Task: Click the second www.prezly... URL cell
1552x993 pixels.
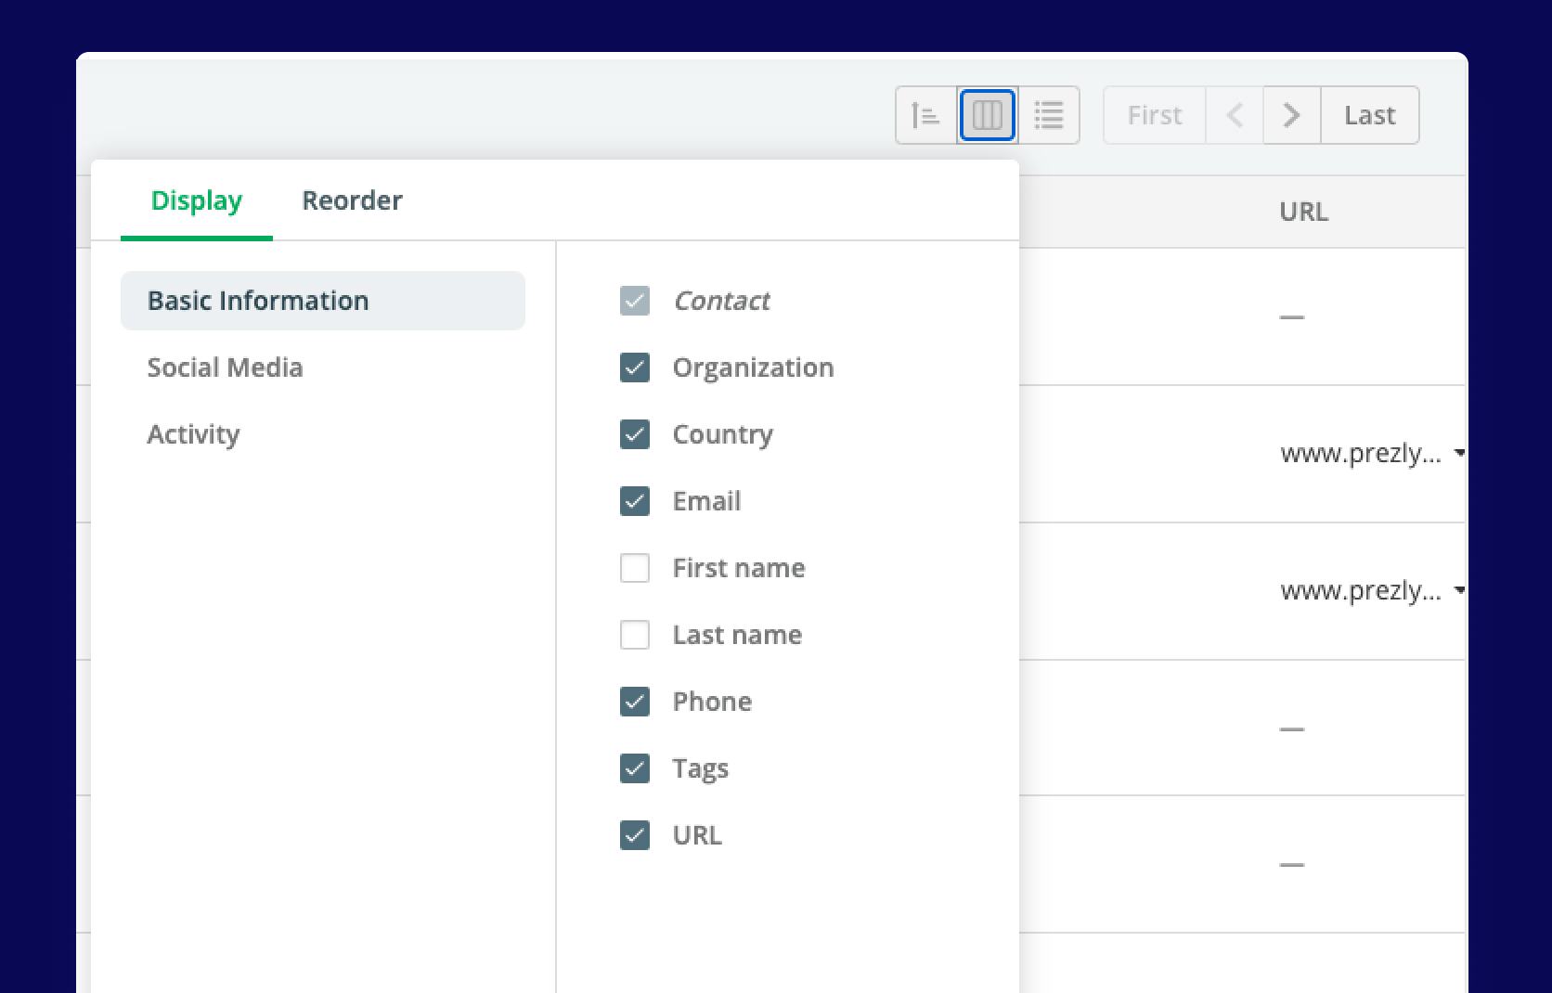Action: point(1361,590)
